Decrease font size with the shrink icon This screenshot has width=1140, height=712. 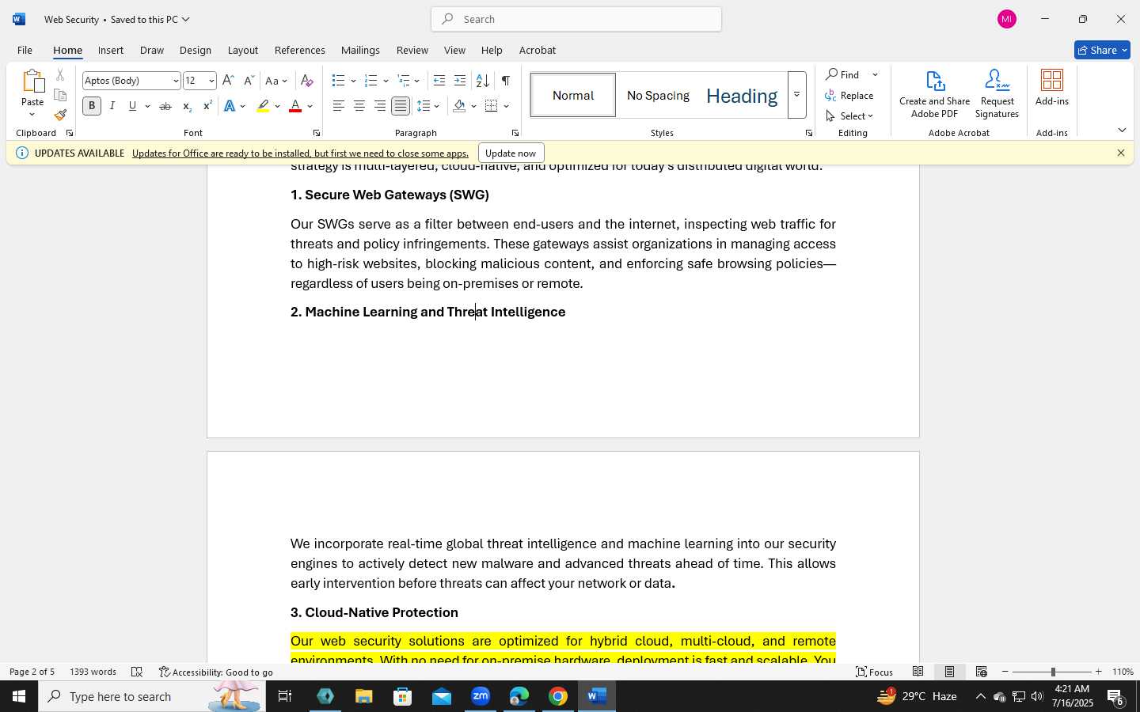click(249, 81)
